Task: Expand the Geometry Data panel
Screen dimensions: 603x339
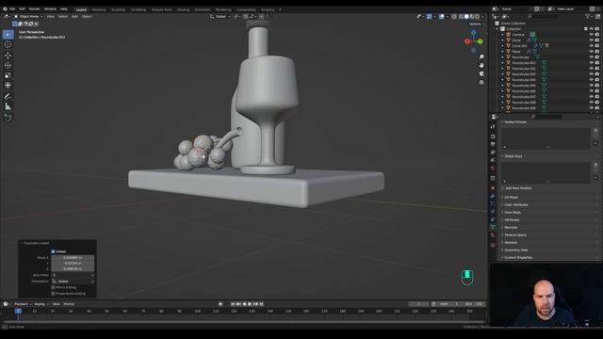Action: click(515, 250)
